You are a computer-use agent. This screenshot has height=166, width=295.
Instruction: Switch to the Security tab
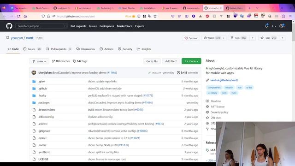125,49
